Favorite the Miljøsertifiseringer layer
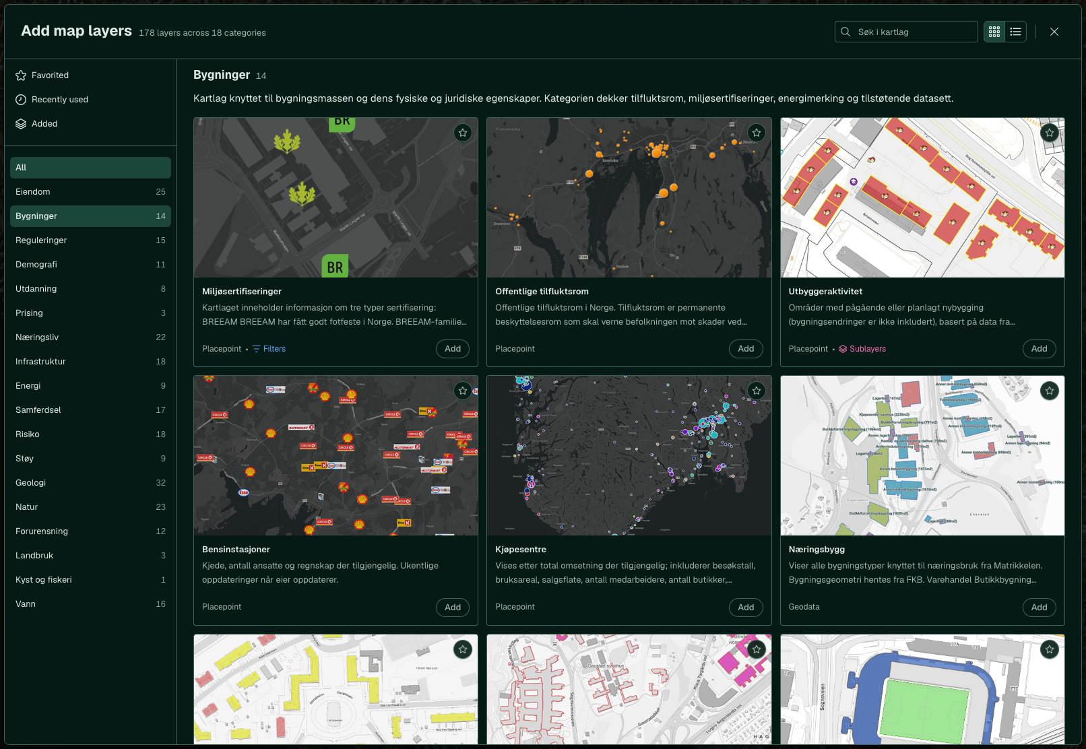This screenshot has width=1086, height=749. tap(463, 133)
